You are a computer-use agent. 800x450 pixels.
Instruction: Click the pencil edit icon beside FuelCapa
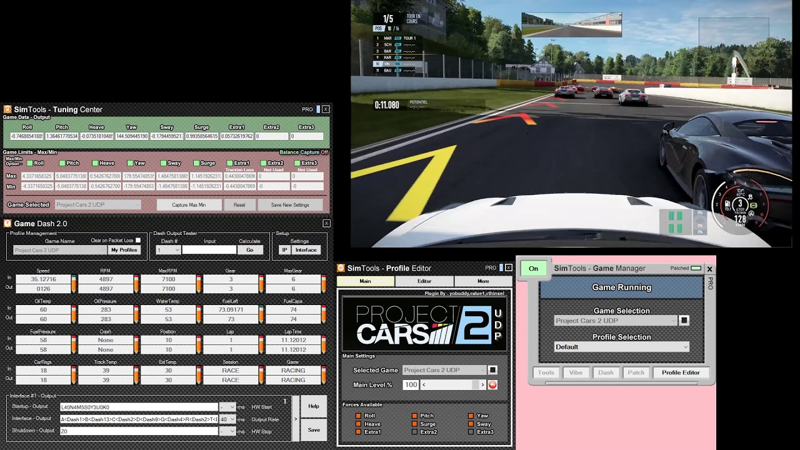[324, 314]
